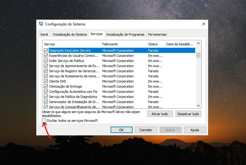Viewport: 246px width, 165px height.
Task: Close the Configuração do Sistema dialog
Action: (204, 24)
